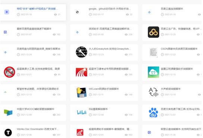This screenshot has width=203, height=138.
Task: Click the clock icon on the 大声朗读油猴脚本 card
Action: tap(162, 95)
